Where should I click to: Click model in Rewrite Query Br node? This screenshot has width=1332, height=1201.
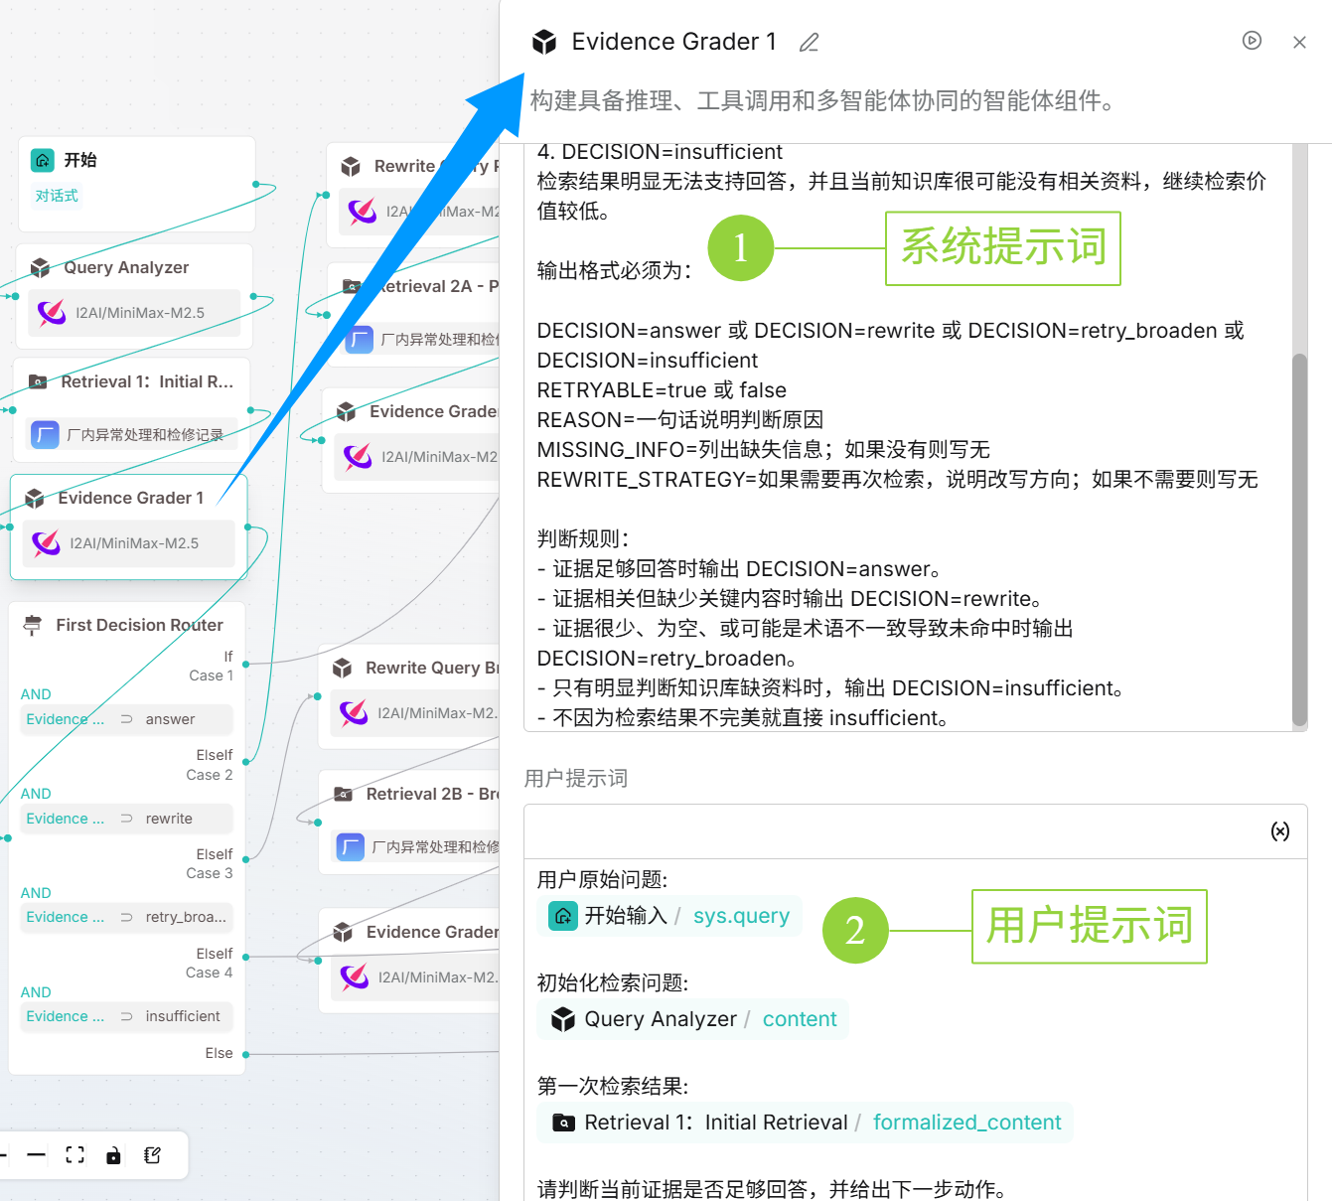click(x=415, y=713)
